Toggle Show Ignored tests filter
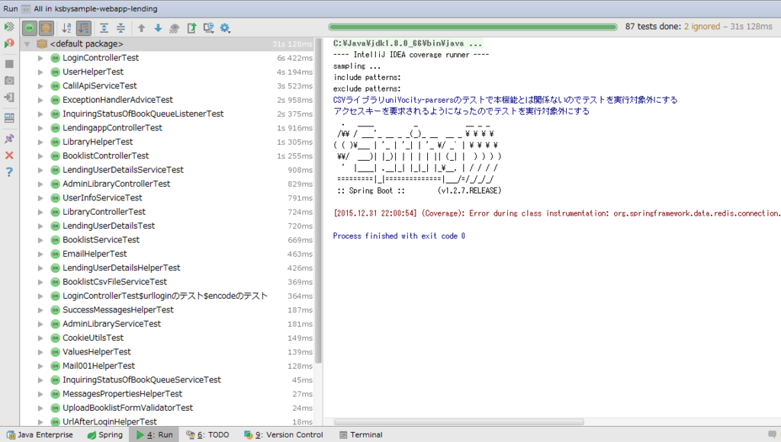This screenshot has width=781, height=442. [47, 28]
